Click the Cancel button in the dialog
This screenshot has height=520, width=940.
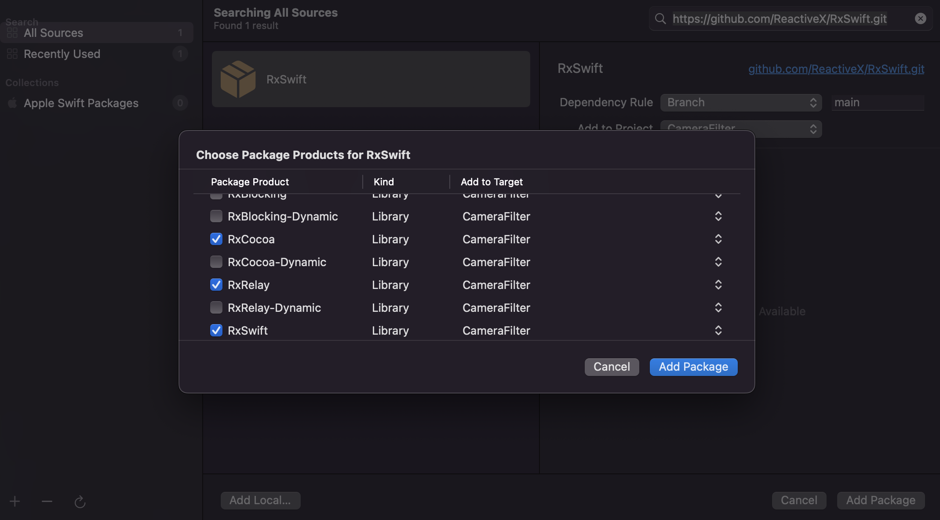[612, 367]
